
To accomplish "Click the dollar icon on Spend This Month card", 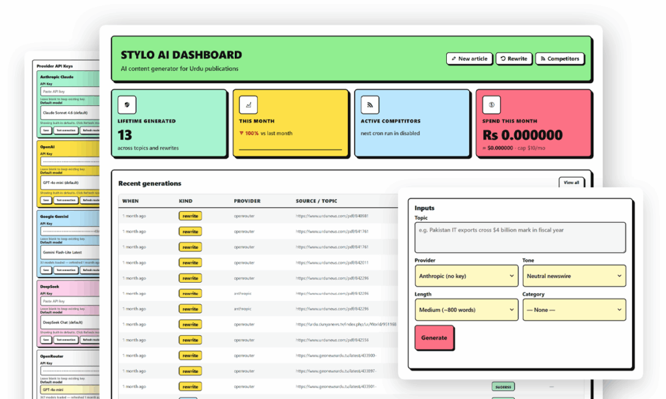I will click(492, 105).
